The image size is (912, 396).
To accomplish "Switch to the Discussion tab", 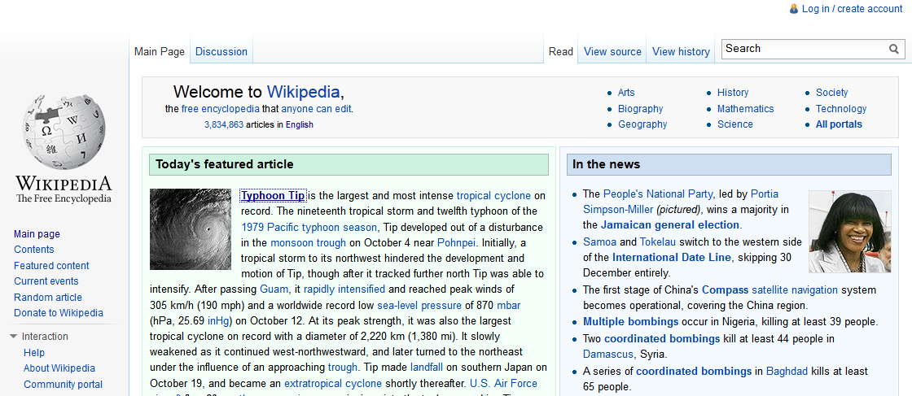I will pyautogui.click(x=221, y=52).
